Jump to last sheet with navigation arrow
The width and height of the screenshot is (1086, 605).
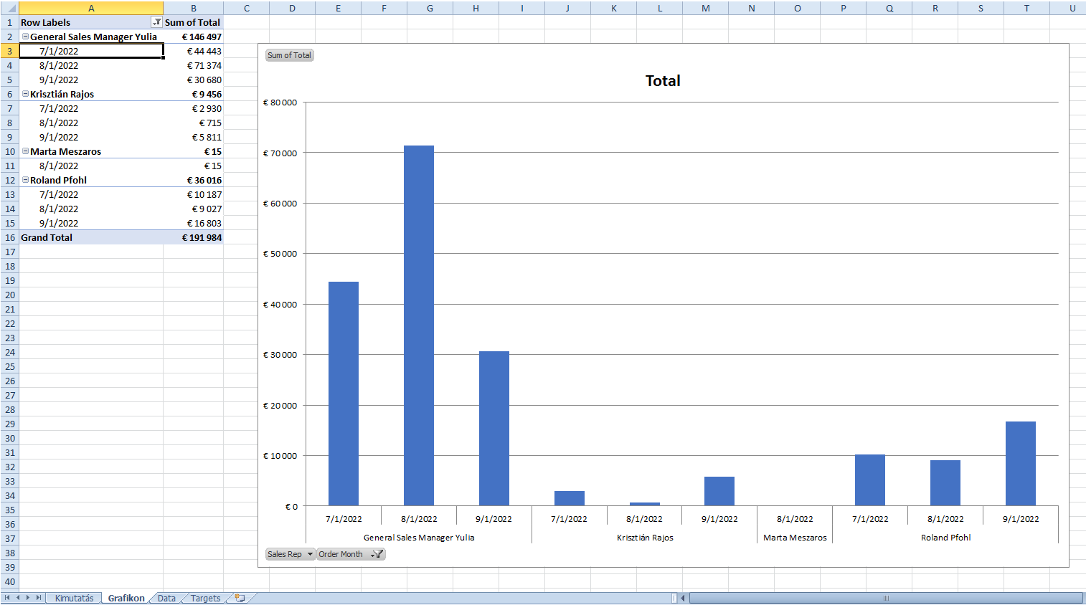click(x=39, y=598)
